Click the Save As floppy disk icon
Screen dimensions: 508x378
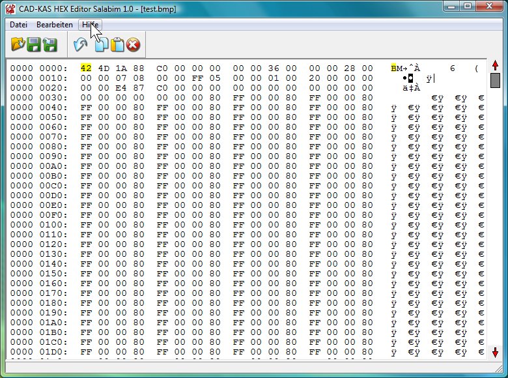tap(50, 45)
